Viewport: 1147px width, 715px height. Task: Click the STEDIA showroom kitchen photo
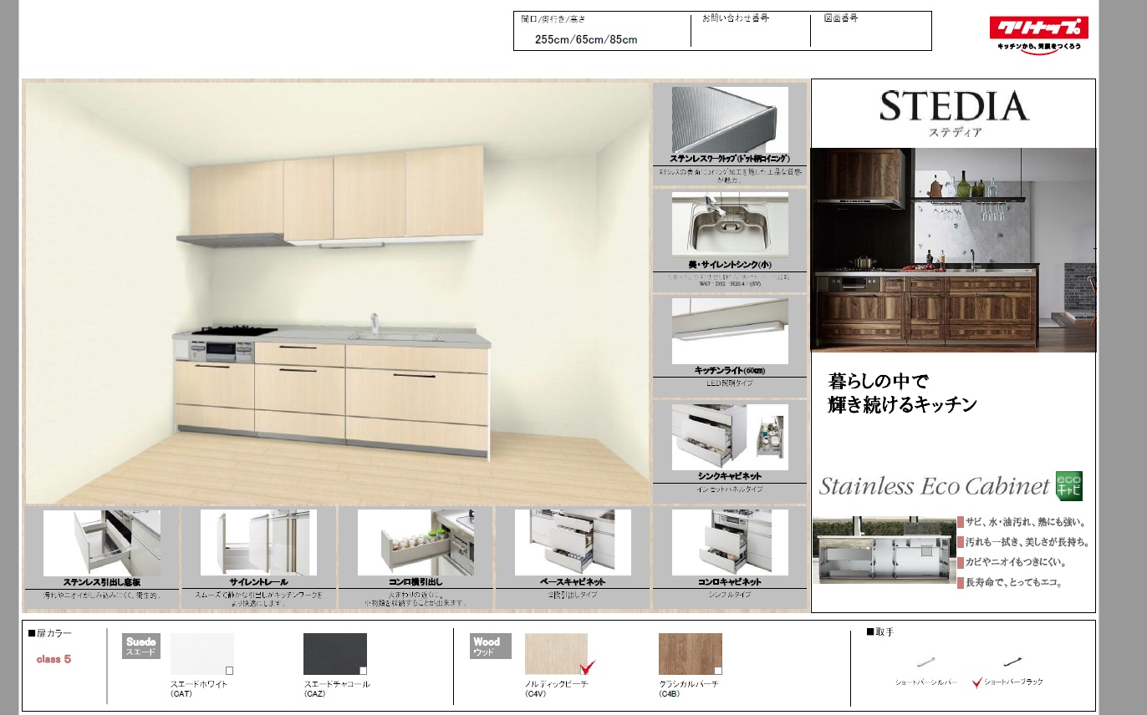953,249
